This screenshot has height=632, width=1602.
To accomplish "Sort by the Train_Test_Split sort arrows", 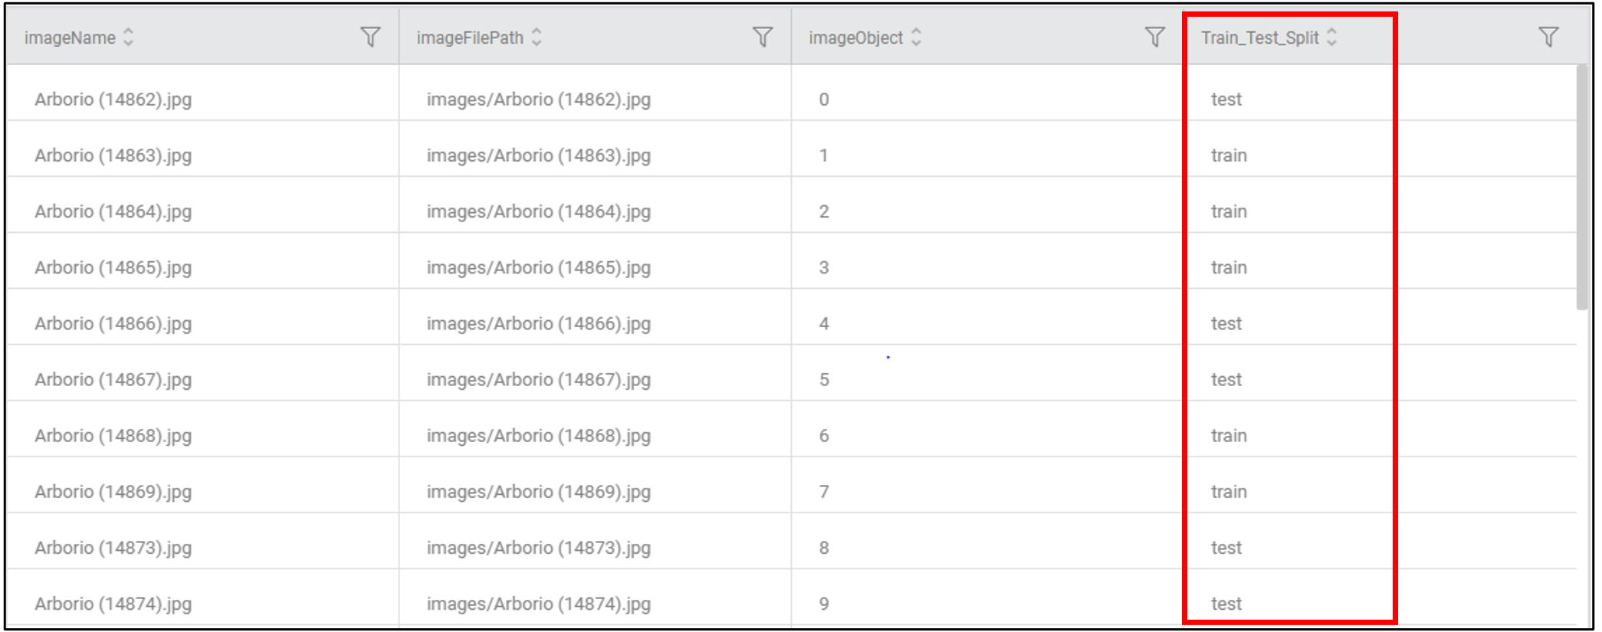I will coord(1332,37).
